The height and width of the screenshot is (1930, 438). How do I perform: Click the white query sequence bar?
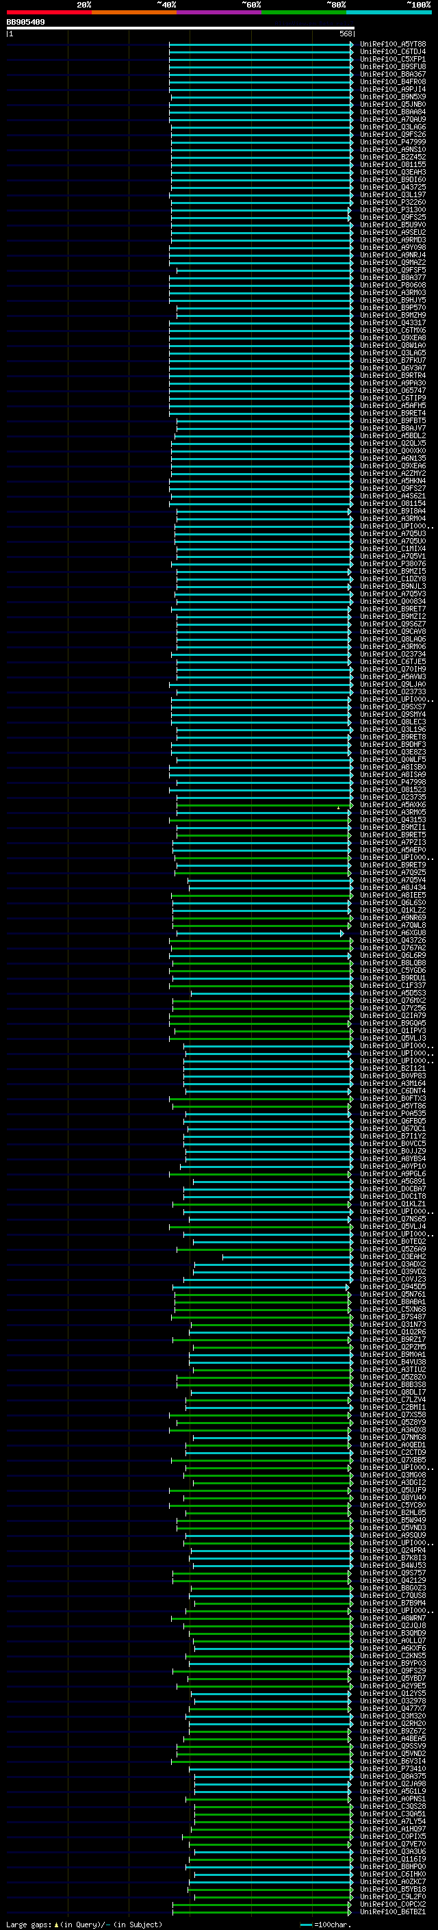(181, 27)
